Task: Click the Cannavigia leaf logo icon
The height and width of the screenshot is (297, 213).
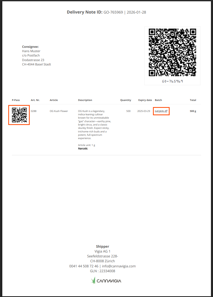Action: click(x=93, y=280)
